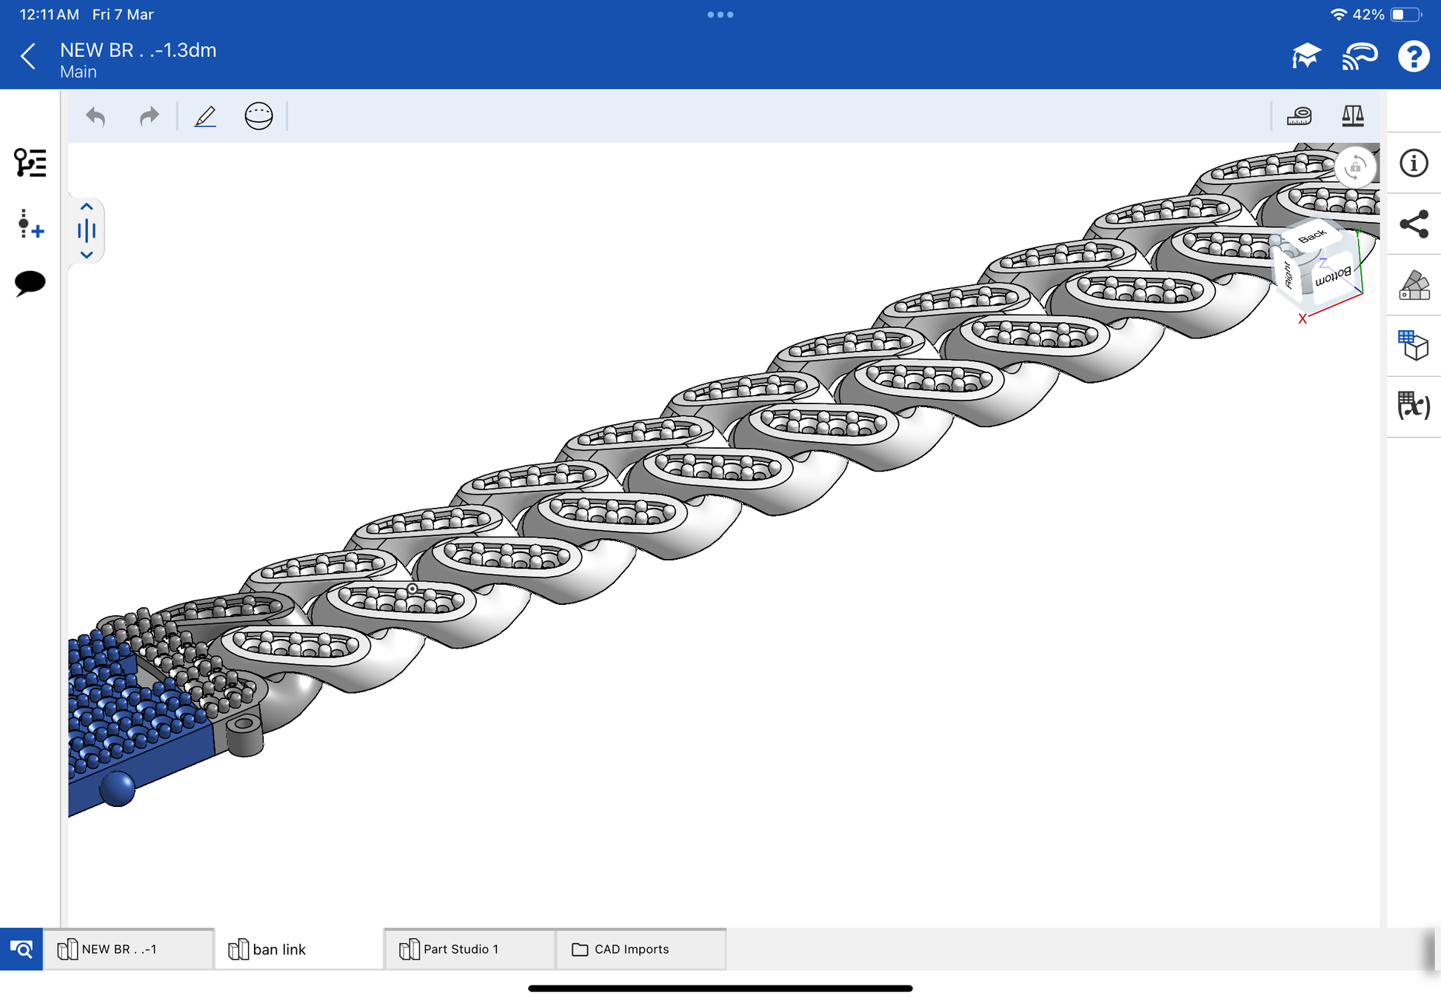Select the Bottom face of view cube
Image resolution: width=1441 pixels, height=1001 pixels.
point(1334,277)
